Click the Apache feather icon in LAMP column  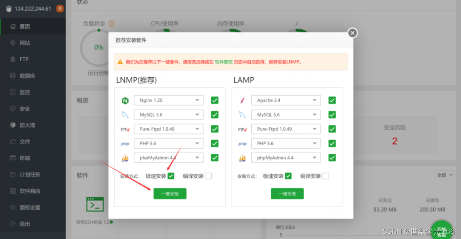pos(242,101)
